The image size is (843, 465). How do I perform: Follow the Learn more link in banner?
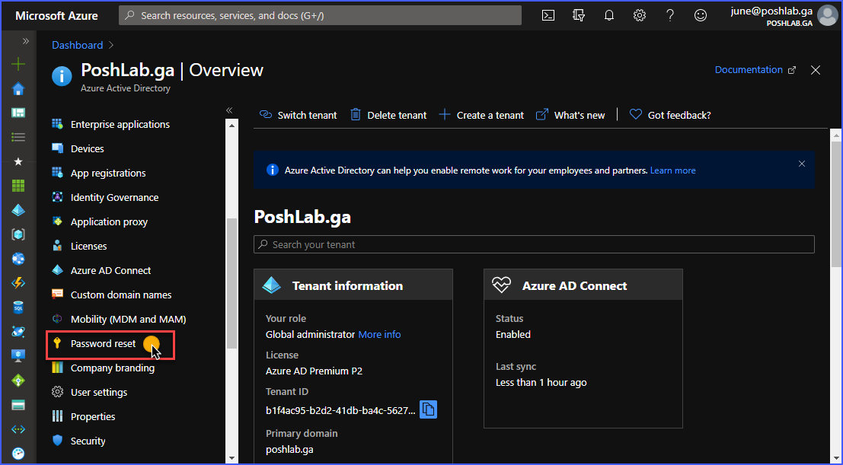click(672, 170)
